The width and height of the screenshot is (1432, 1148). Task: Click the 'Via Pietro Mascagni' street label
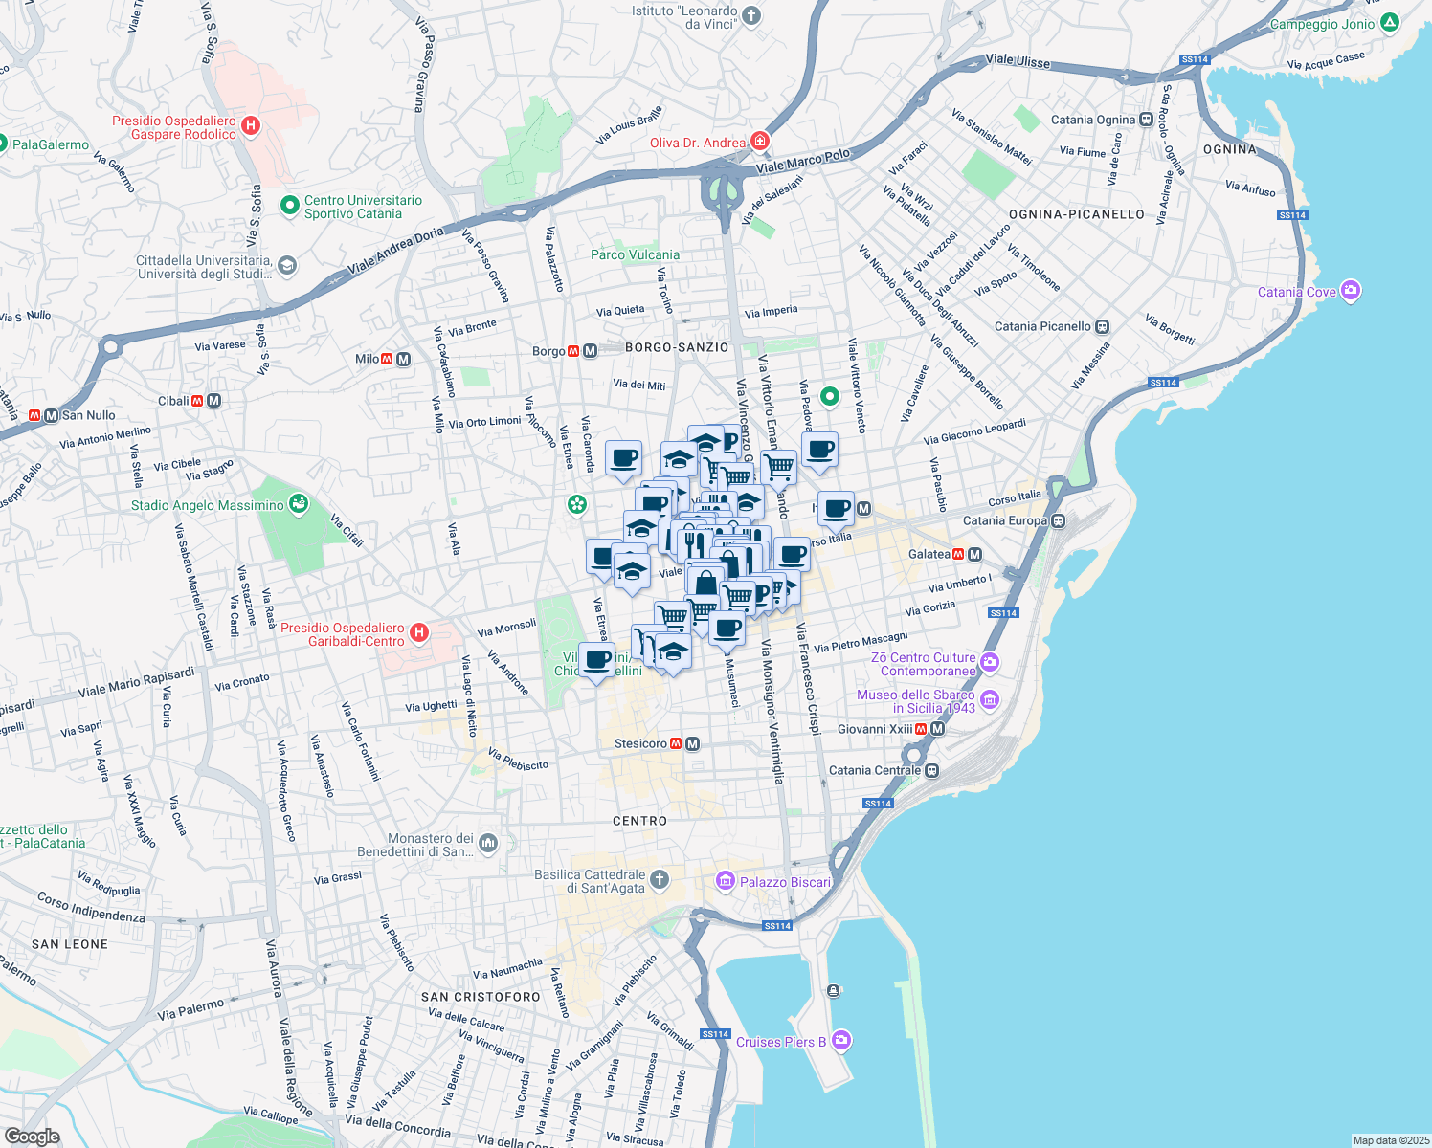(x=861, y=642)
